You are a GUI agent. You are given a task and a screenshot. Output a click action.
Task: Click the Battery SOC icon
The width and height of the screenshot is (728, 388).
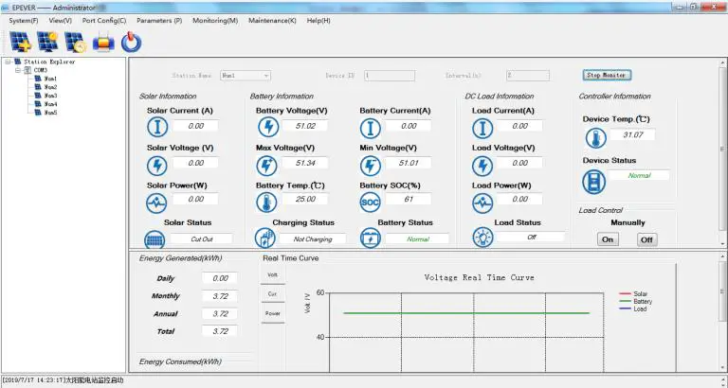pyautogui.click(x=370, y=203)
